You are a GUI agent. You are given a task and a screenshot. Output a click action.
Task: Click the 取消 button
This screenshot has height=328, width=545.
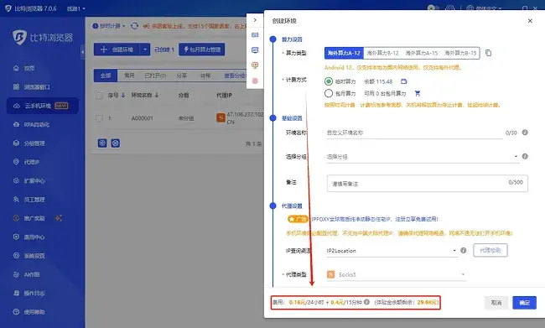pyautogui.click(x=496, y=303)
